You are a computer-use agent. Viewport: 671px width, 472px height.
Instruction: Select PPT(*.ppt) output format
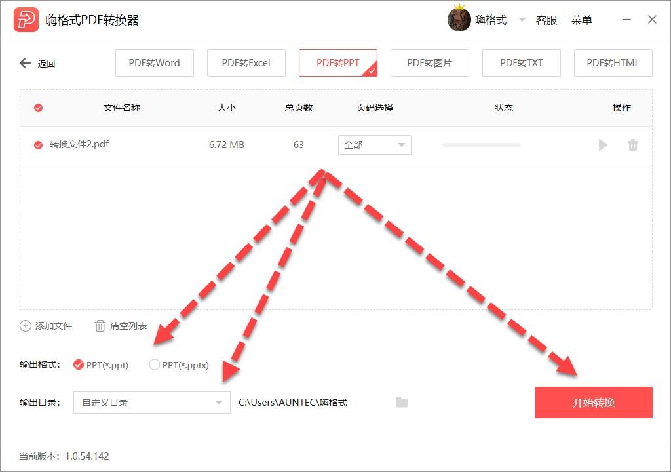pos(79,364)
